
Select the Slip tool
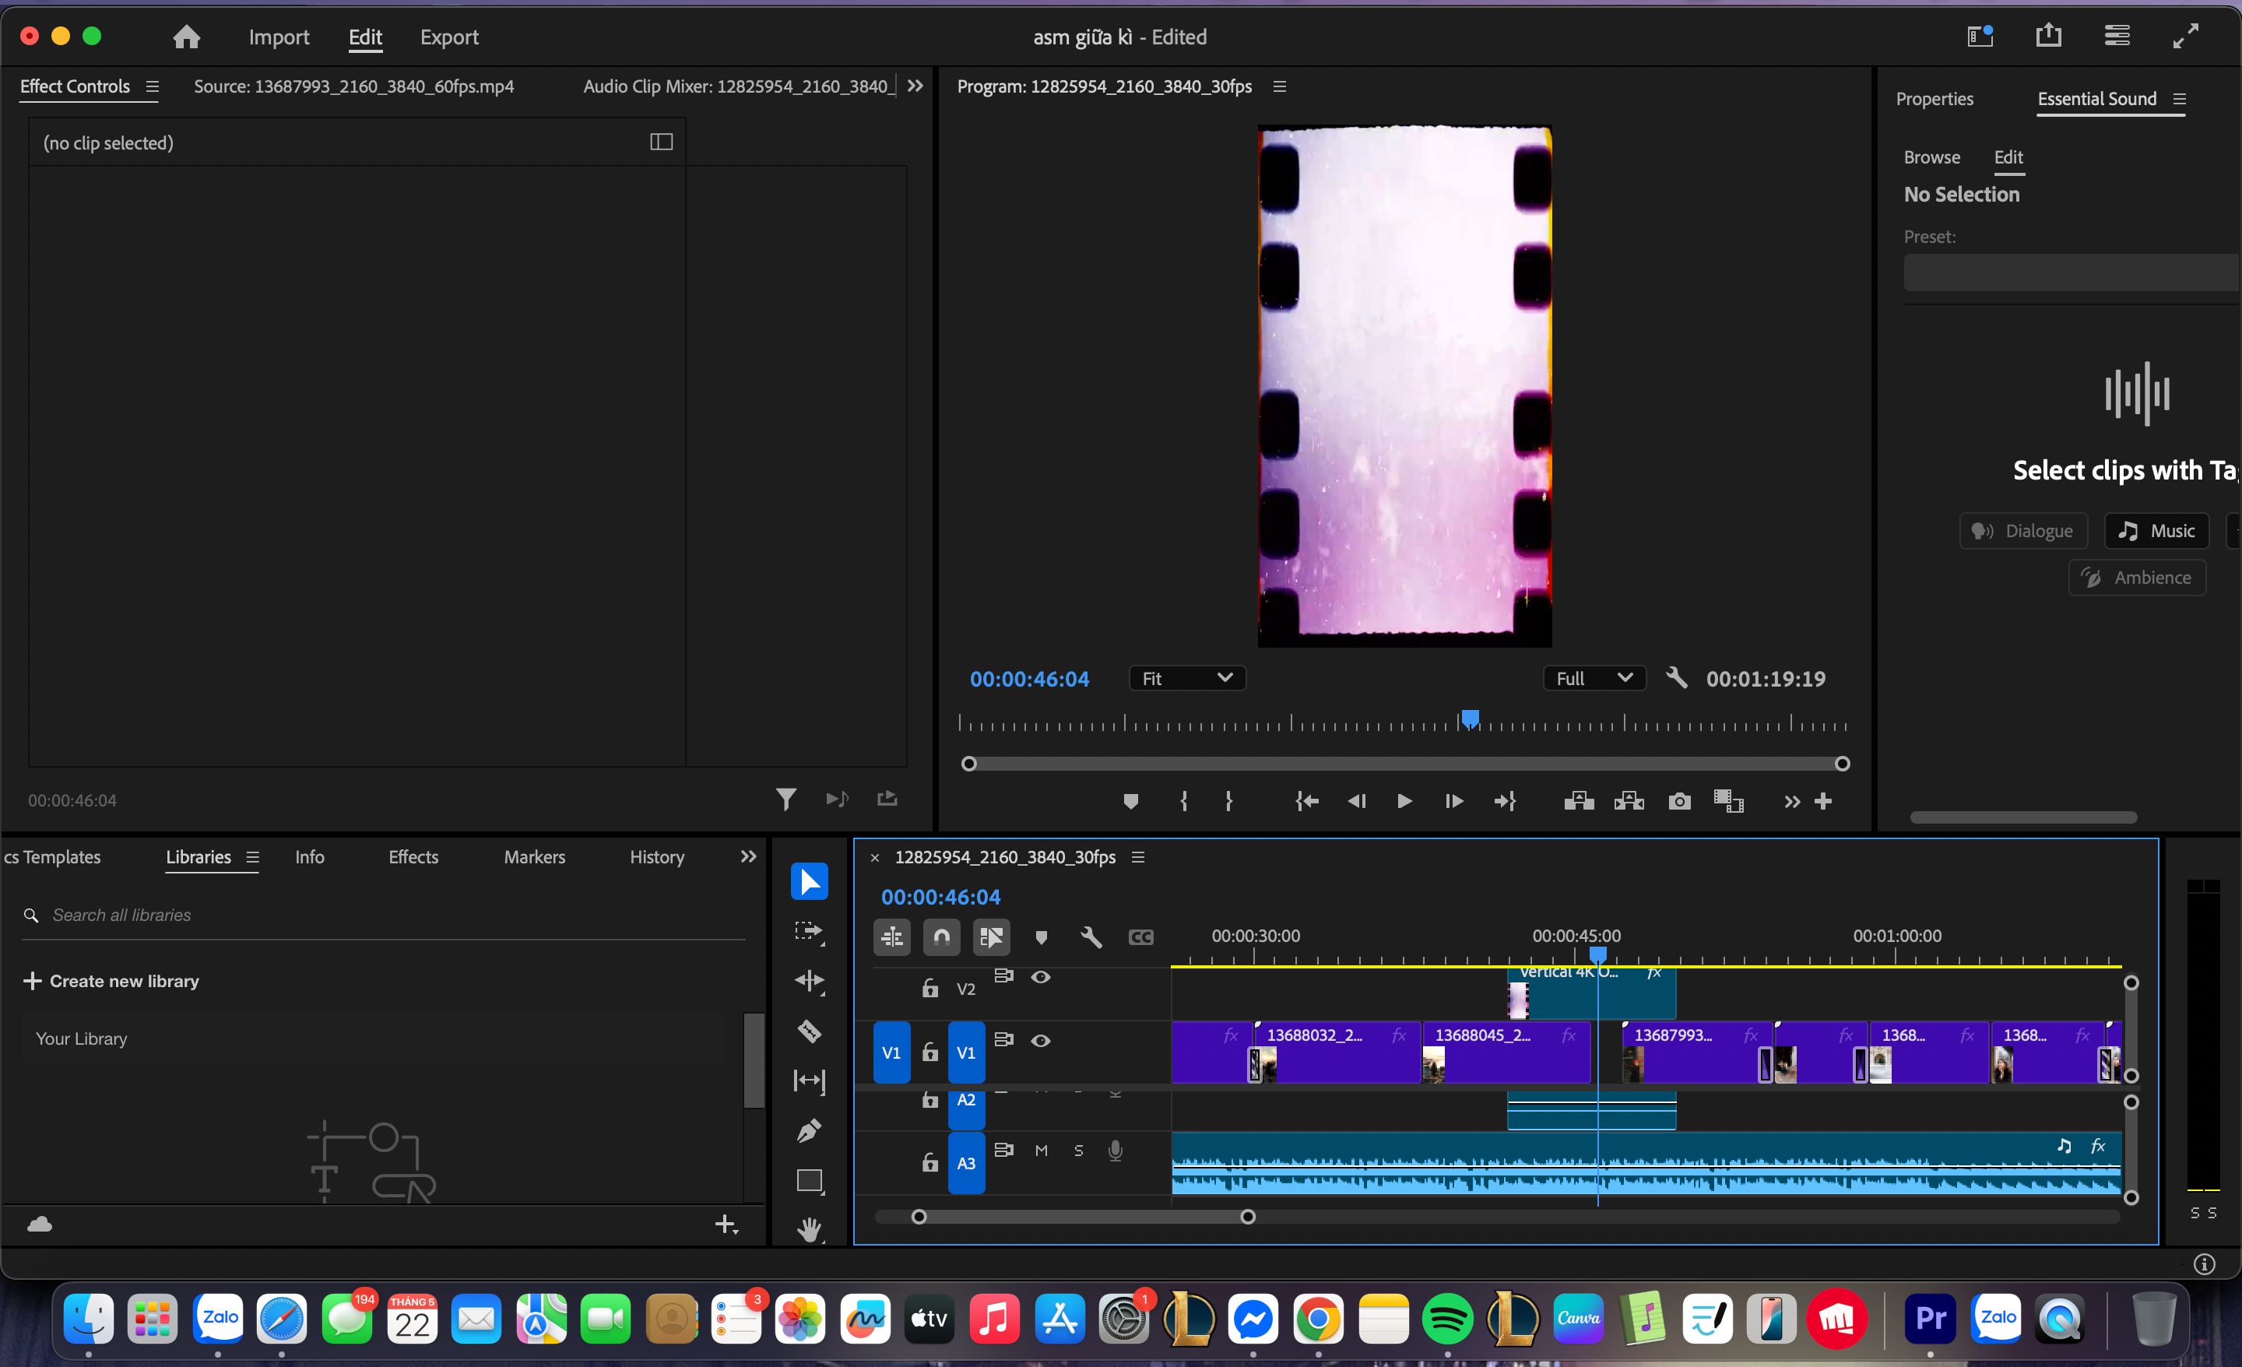pyautogui.click(x=809, y=1081)
